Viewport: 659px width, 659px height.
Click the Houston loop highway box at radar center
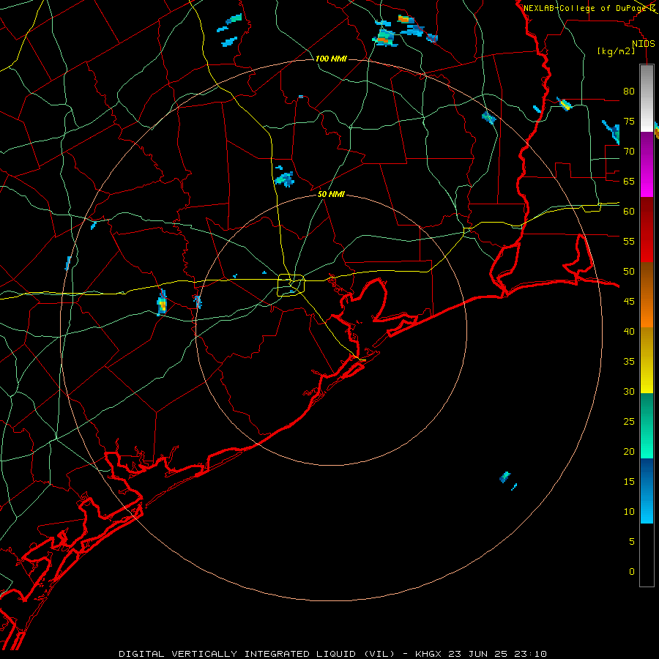coord(291,285)
